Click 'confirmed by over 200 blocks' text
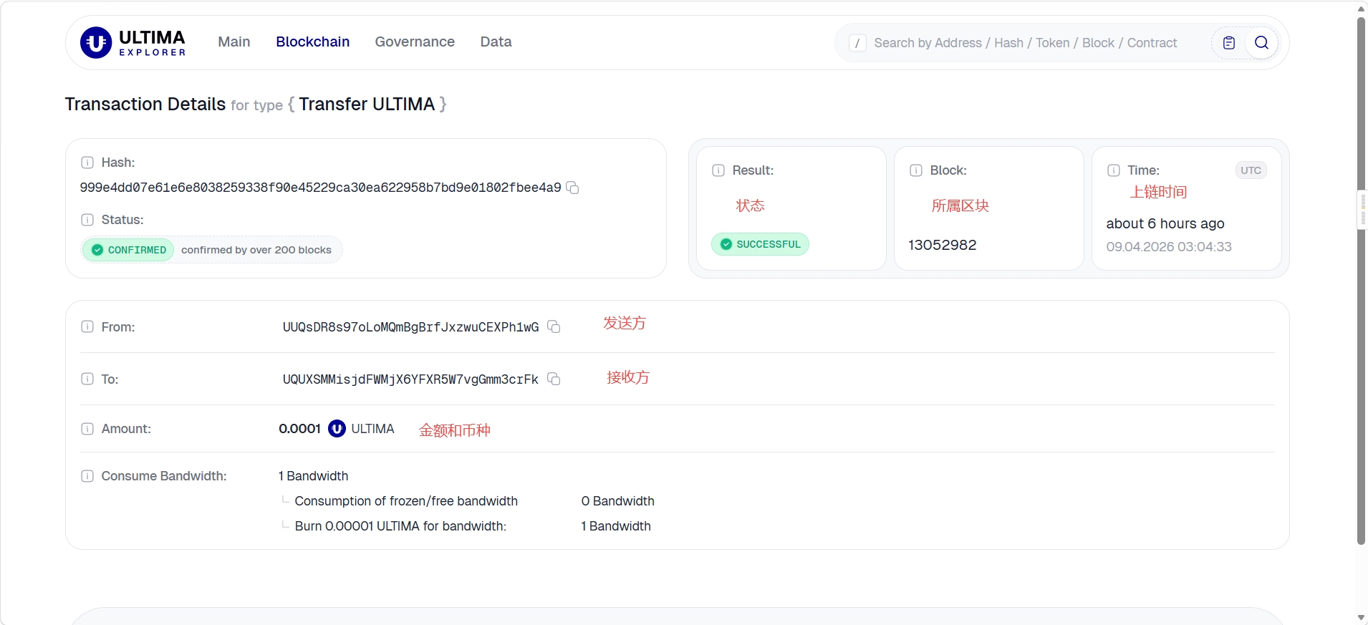Viewport: 1368px width, 625px height. [x=256, y=250]
